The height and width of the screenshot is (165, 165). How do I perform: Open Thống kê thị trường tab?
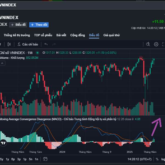[17, 35]
